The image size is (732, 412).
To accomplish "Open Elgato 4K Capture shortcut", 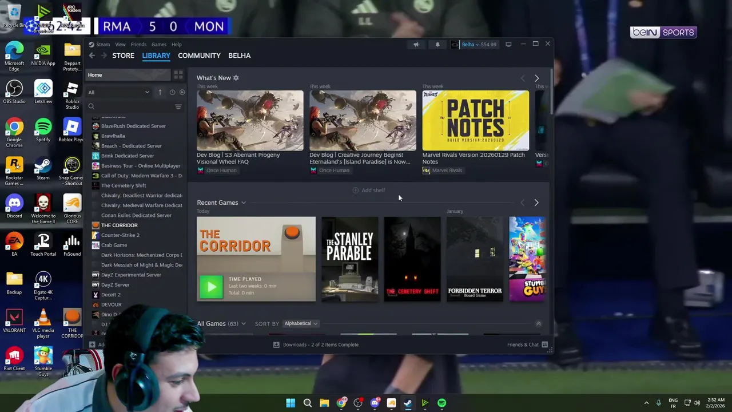I will (43, 286).
